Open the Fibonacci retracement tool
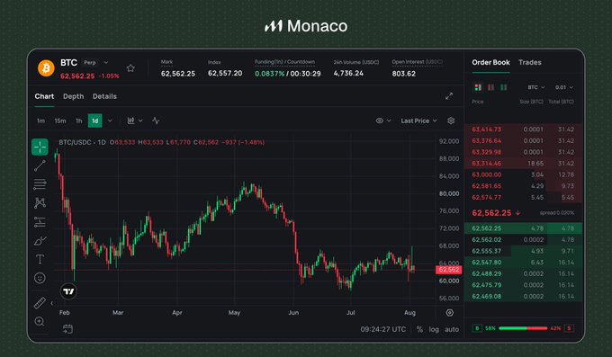Viewport: 612px width, 357px height. pyautogui.click(x=40, y=184)
